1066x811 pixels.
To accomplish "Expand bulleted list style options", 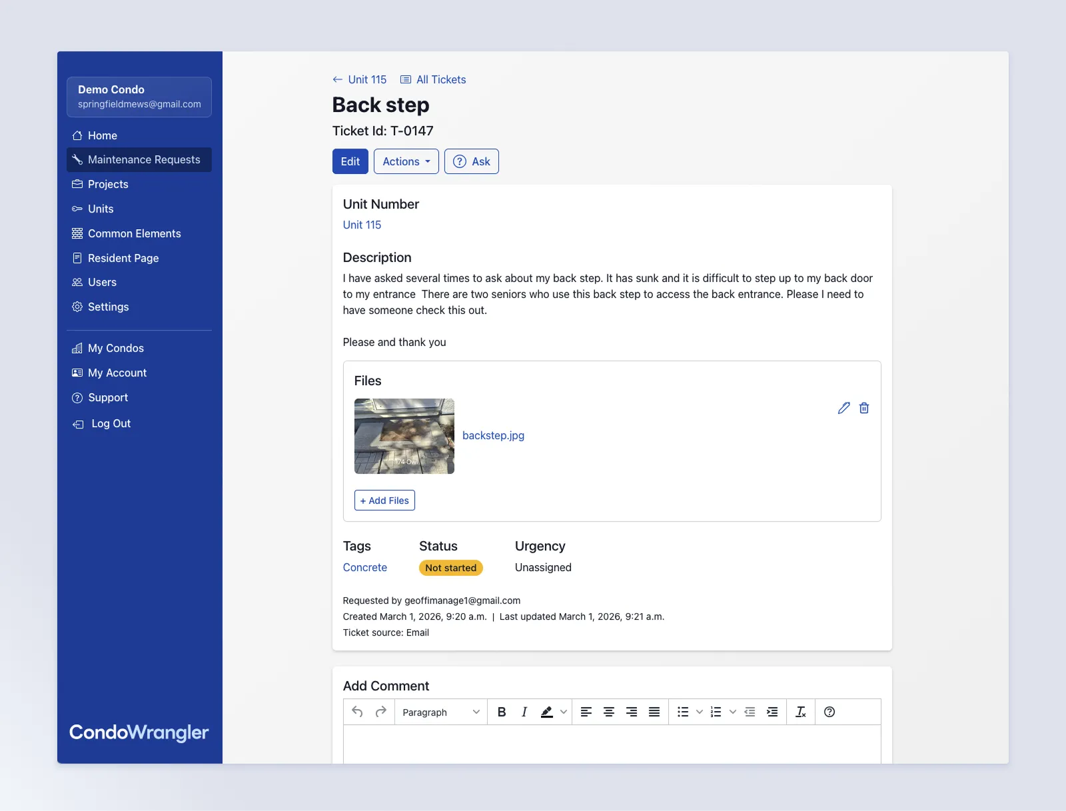I will coord(700,712).
